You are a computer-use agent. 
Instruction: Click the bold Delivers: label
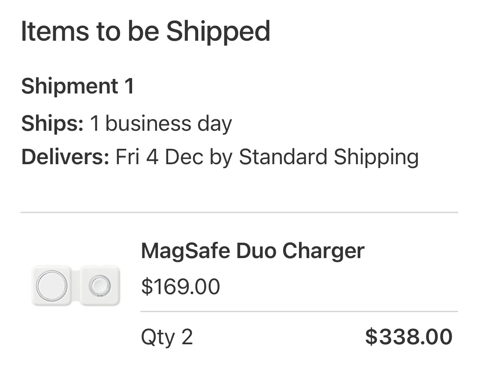click(x=65, y=157)
